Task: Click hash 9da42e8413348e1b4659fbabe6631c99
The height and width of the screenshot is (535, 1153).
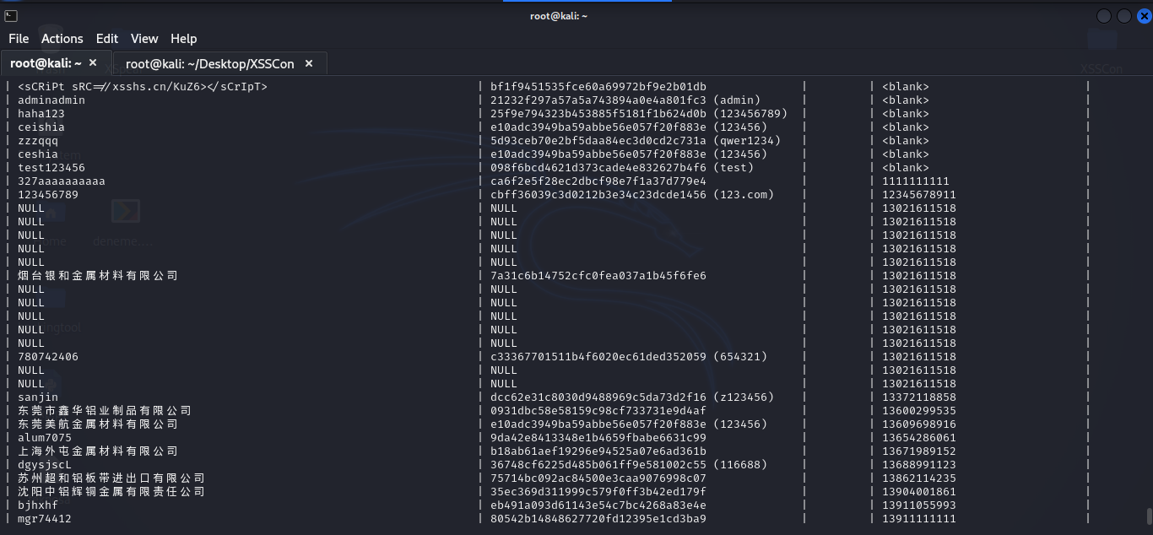Action: click(598, 438)
